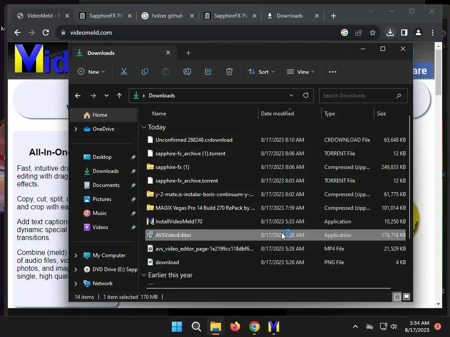The width and height of the screenshot is (450, 337).
Task: Open recent locations dropdown arrow
Action: [x=106, y=96]
